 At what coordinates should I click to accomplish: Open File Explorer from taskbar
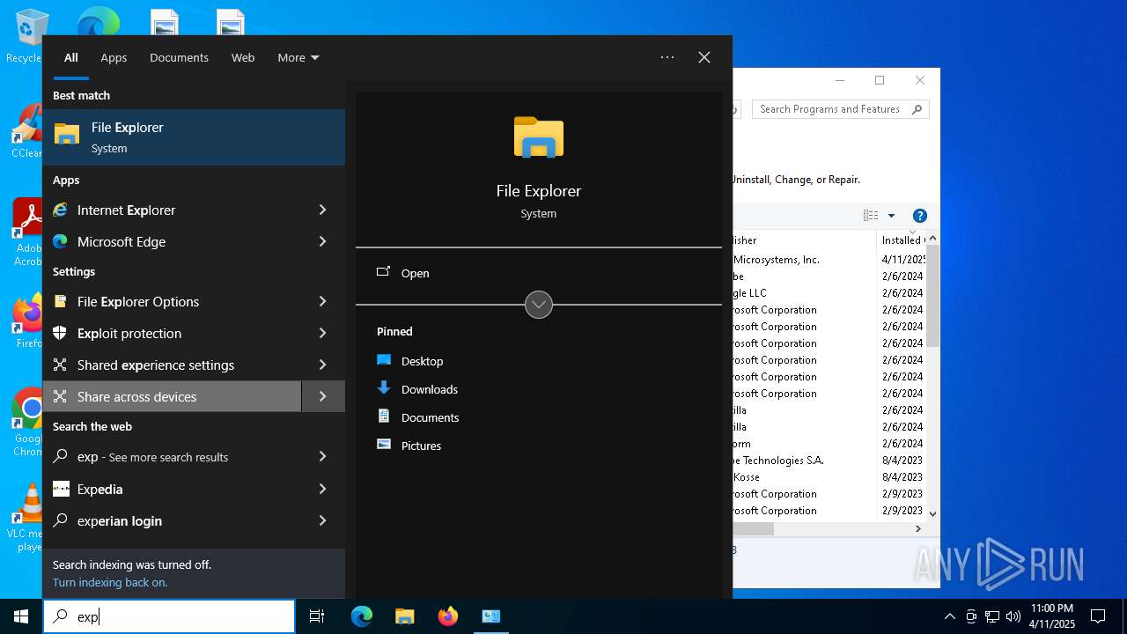pos(404,616)
